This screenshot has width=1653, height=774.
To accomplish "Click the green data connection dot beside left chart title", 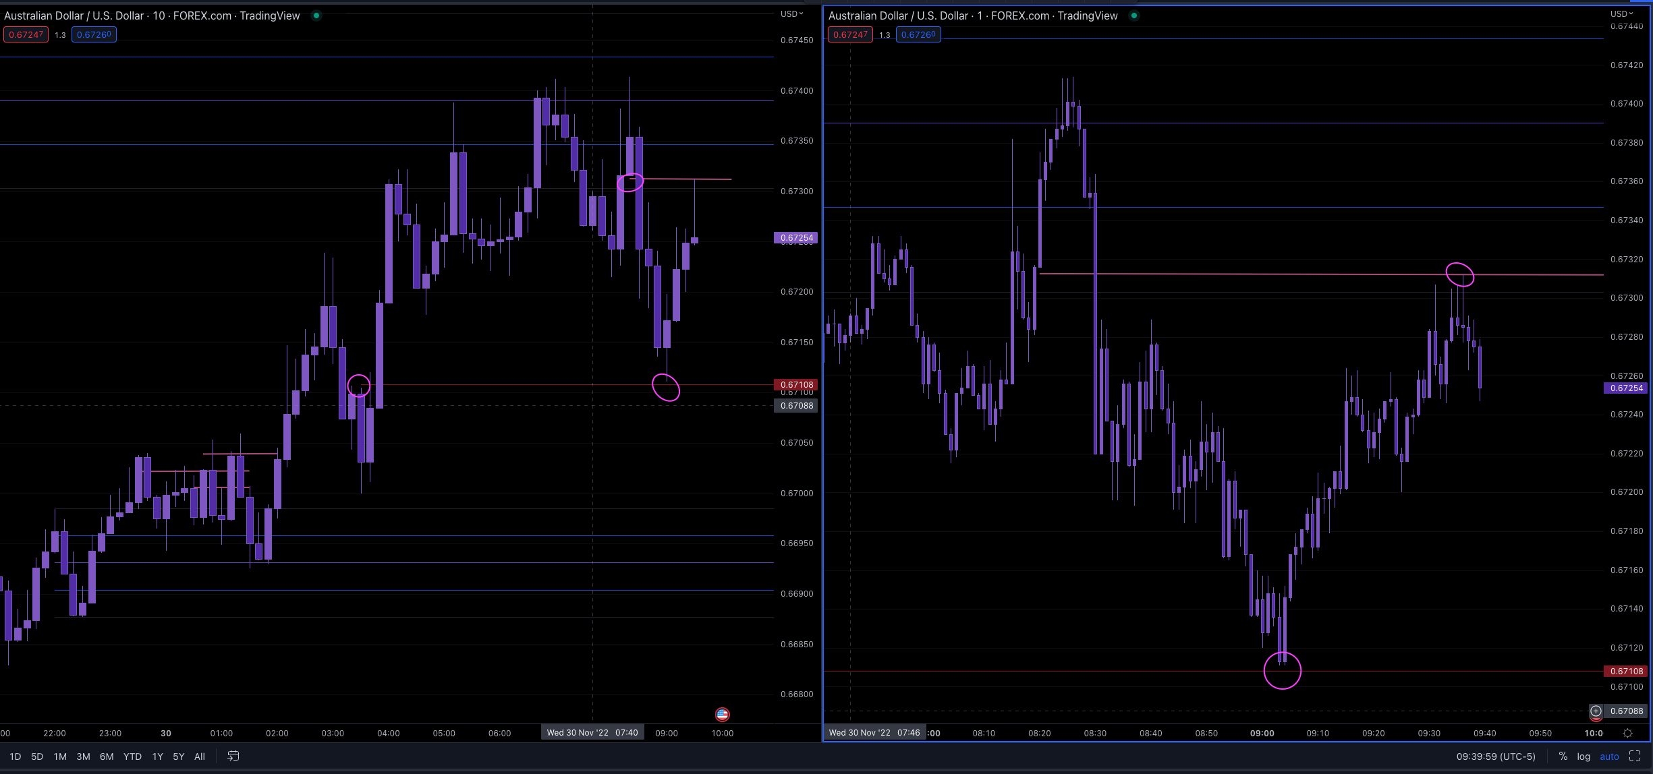I will tap(315, 16).
